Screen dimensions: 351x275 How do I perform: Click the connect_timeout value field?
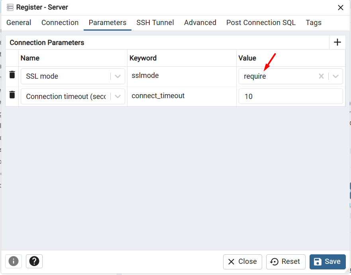coord(290,96)
